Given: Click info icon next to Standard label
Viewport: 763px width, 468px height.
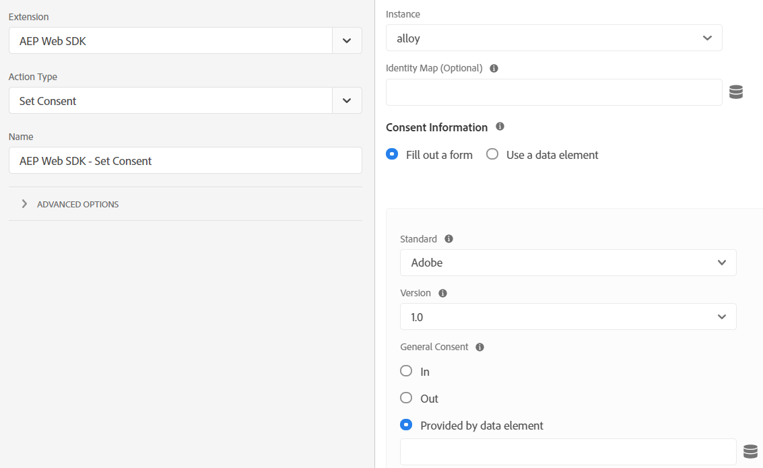Looking at the screenshot, I should click(x=449, y=239).
